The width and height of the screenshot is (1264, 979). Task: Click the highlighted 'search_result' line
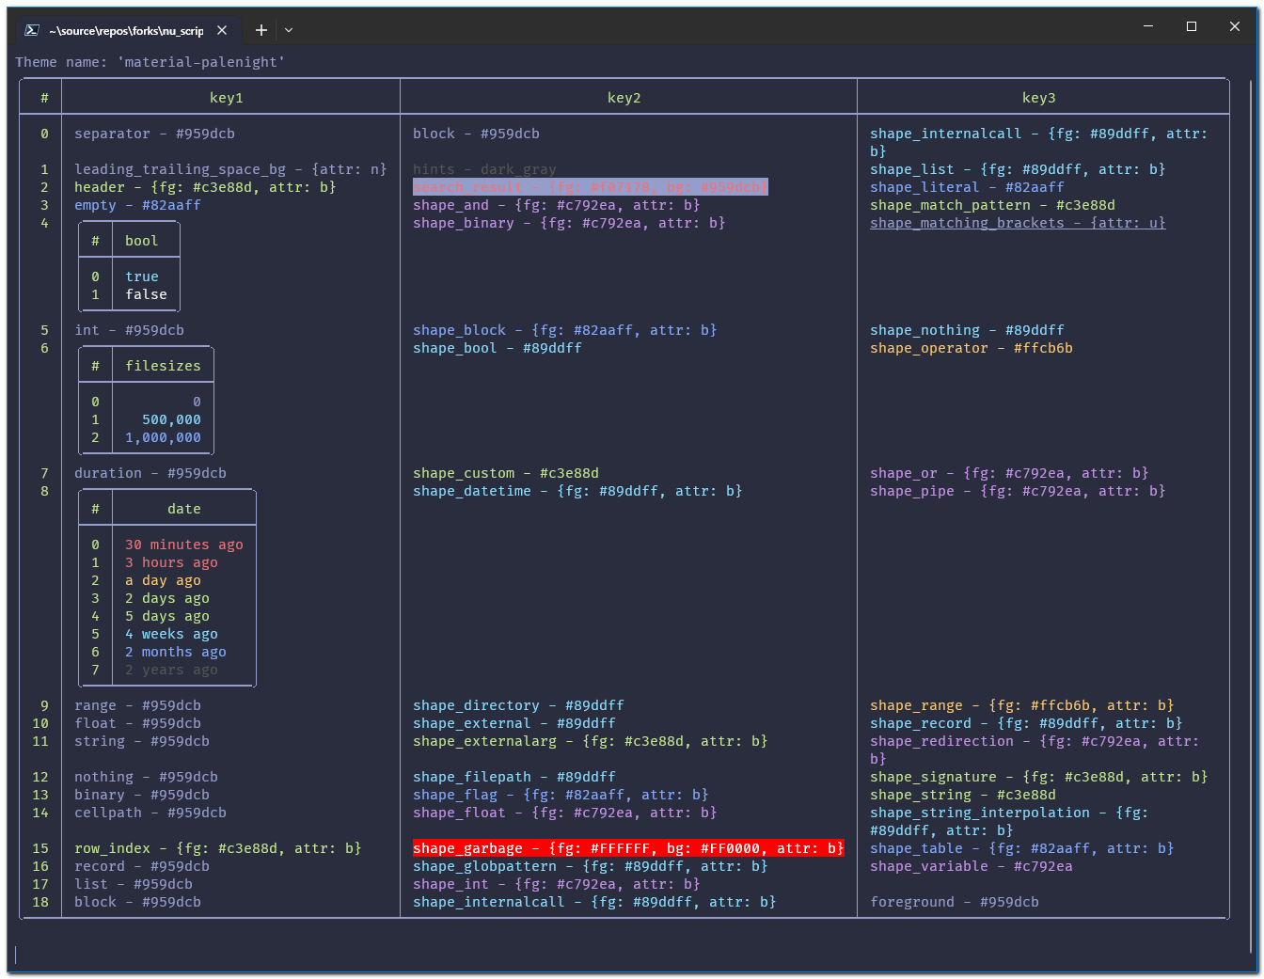coord(591,187)
